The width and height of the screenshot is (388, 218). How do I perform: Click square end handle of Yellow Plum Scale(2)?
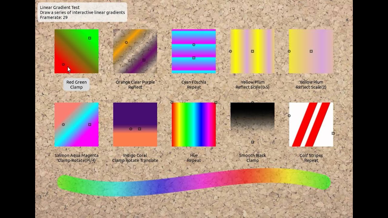point(311,51)
